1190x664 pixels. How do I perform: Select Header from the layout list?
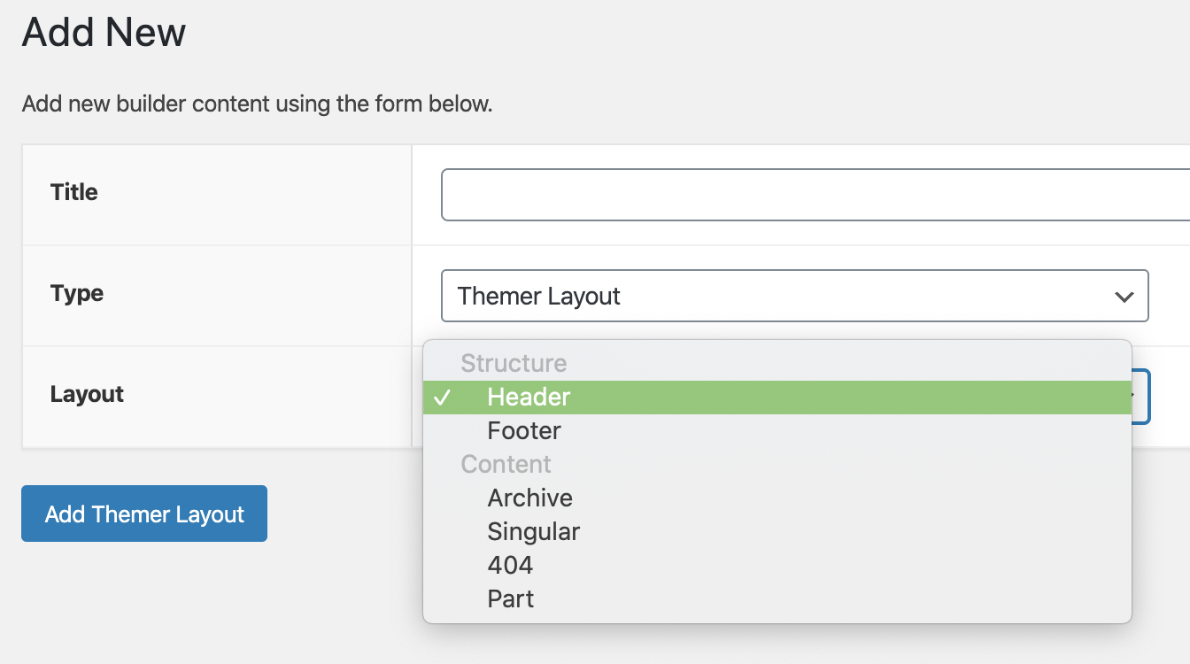(529, 398)
